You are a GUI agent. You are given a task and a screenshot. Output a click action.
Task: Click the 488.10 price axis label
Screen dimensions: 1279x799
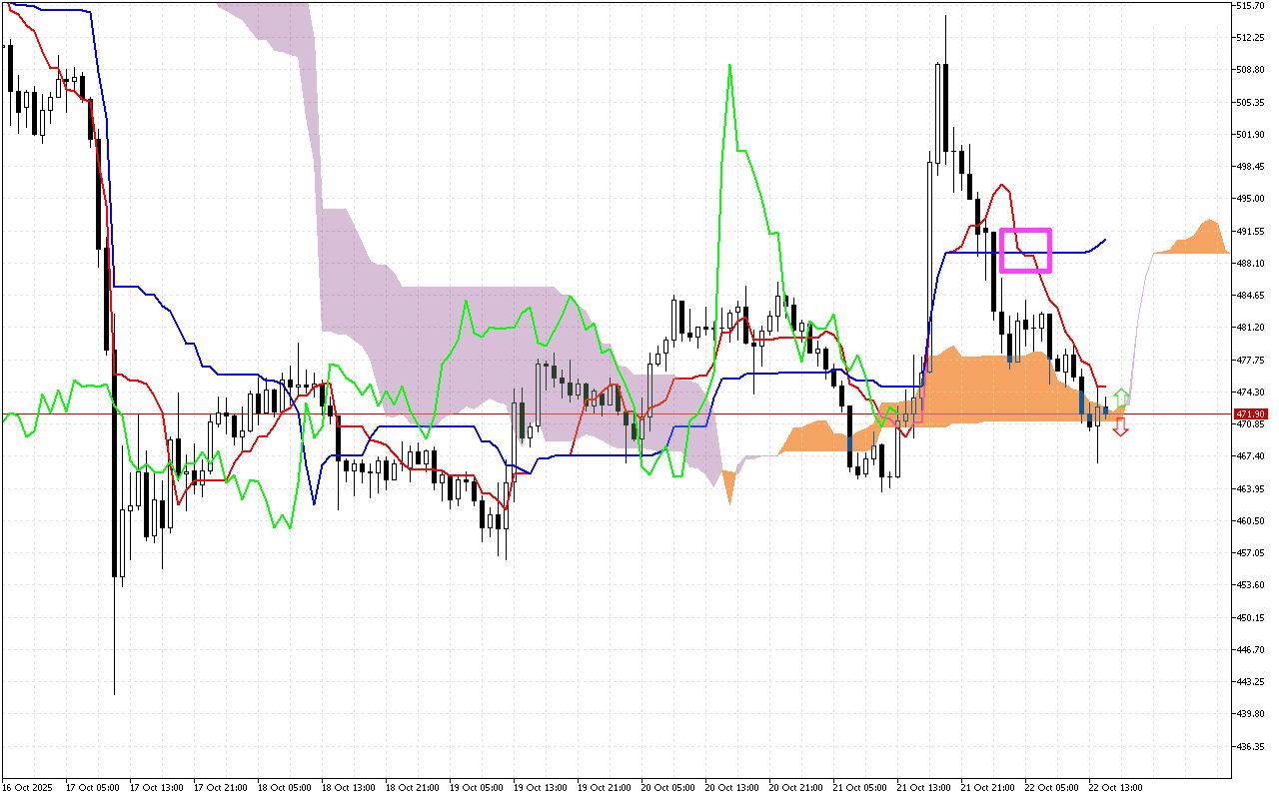pyautogui.click(x=1251, y=264)
